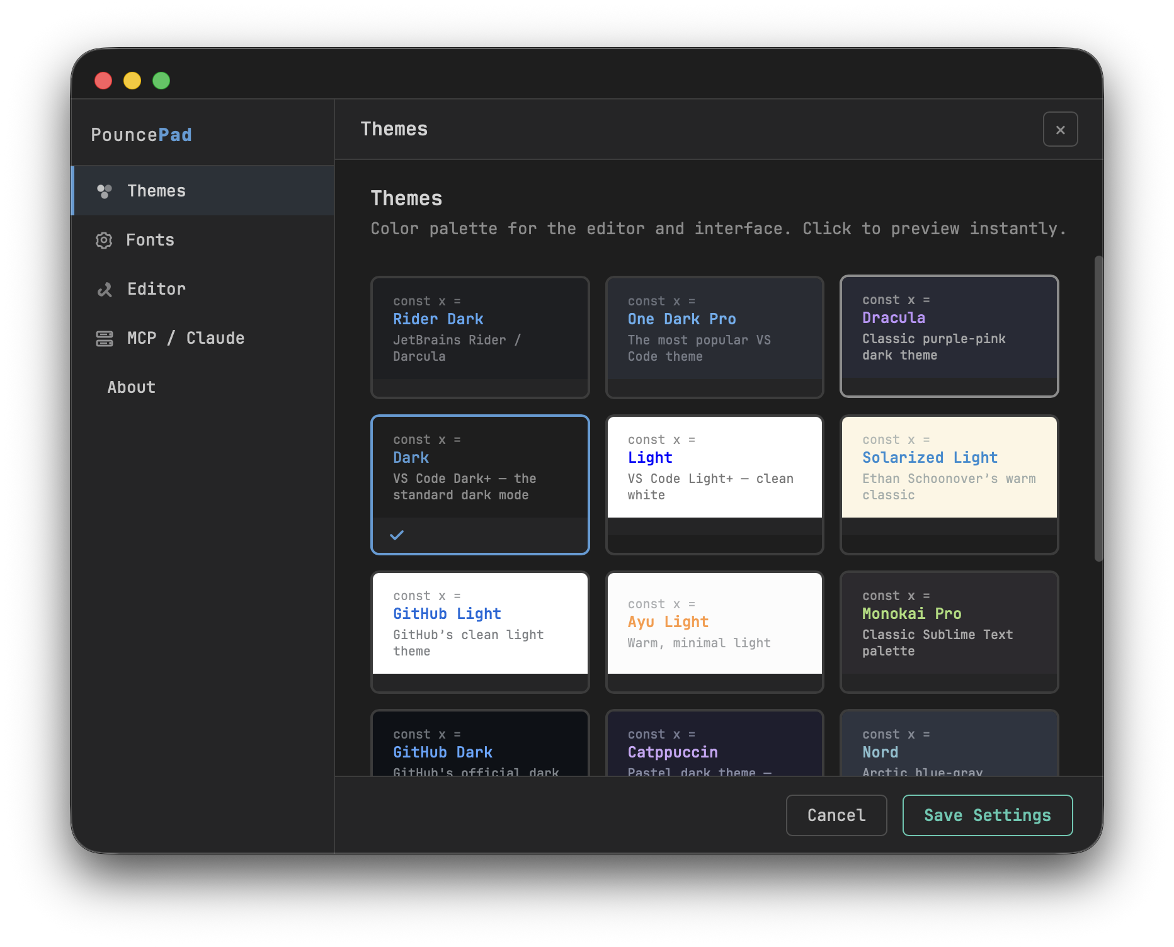Click the Cancel button

(836, 815)
